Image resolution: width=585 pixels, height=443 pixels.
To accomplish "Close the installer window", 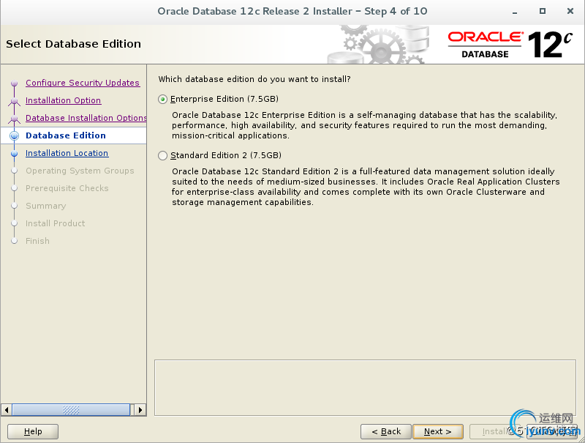I will (570, 11).
